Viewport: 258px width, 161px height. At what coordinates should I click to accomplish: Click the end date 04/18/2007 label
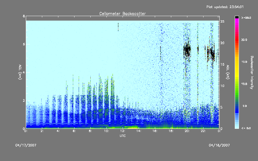click(219, 145)
